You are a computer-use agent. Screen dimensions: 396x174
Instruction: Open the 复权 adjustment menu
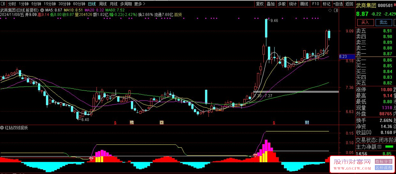pos(260,4)
